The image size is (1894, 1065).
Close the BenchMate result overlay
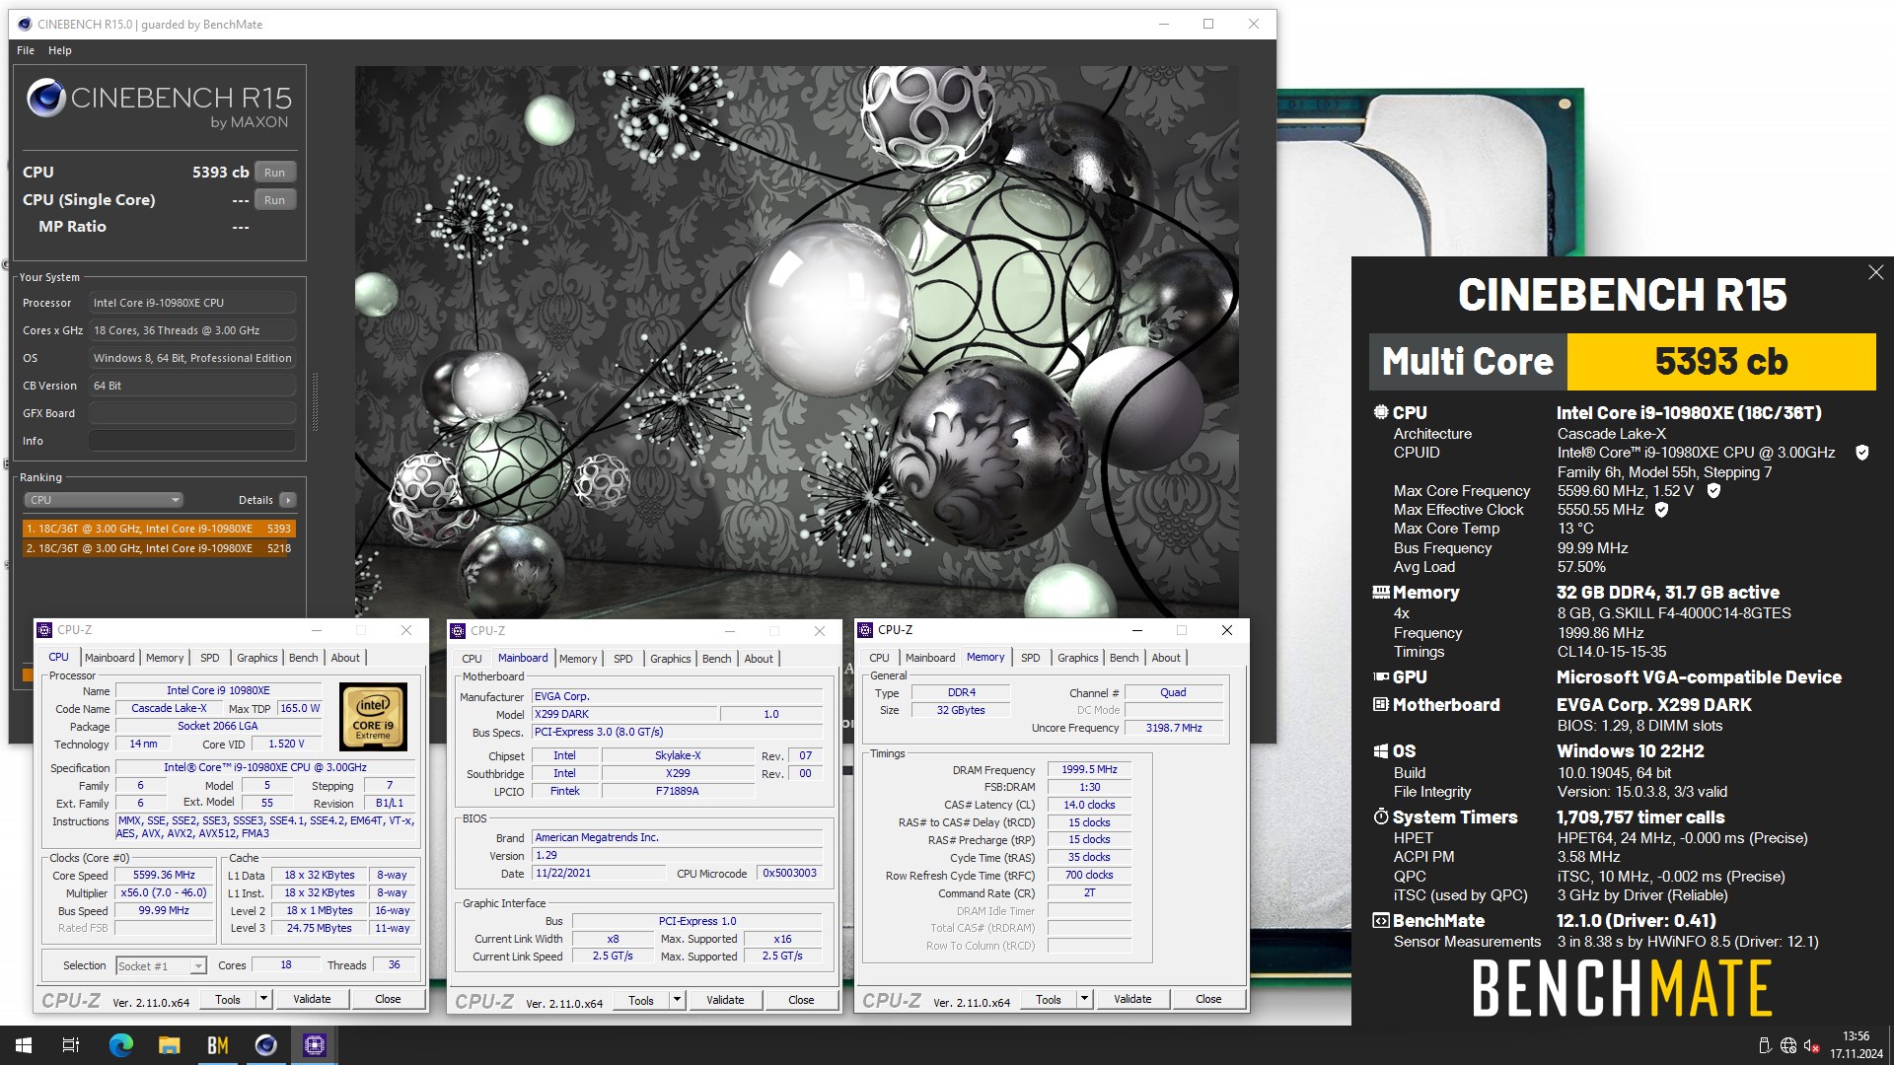[1875, 272]
